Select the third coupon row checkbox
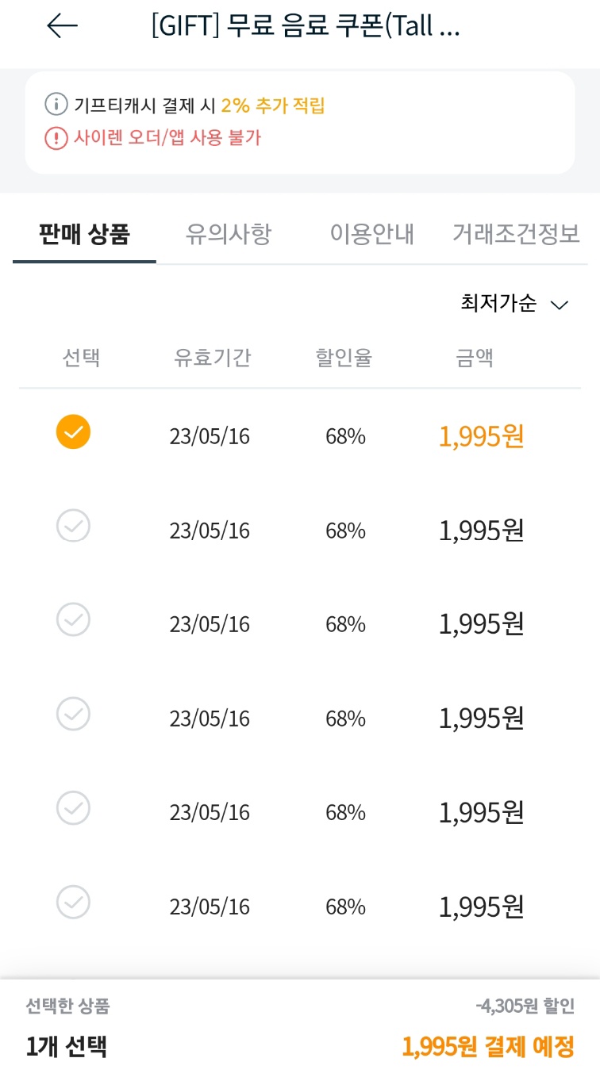600x1081 pixels. (73, 619)
